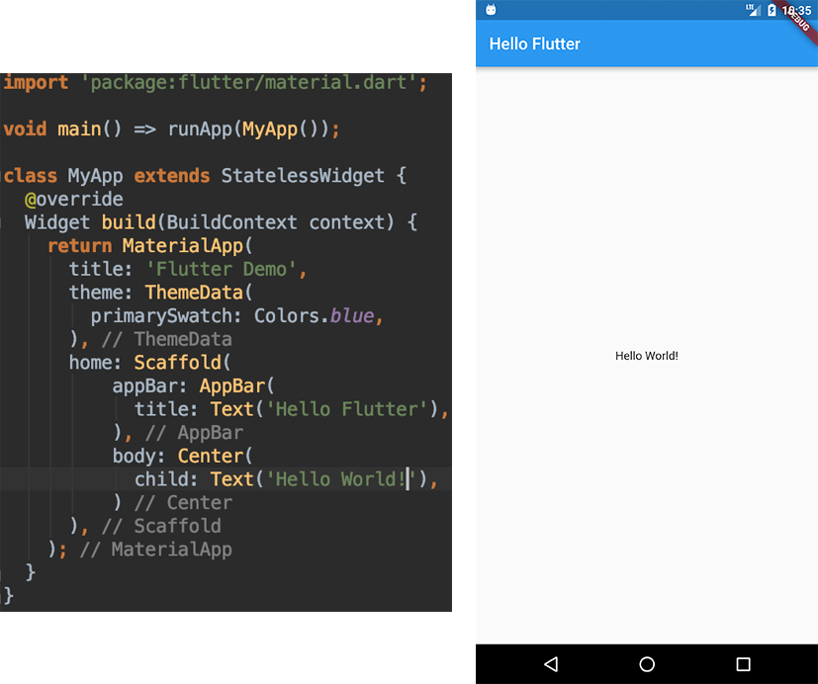Click the battery charging icon

[772, 10]
